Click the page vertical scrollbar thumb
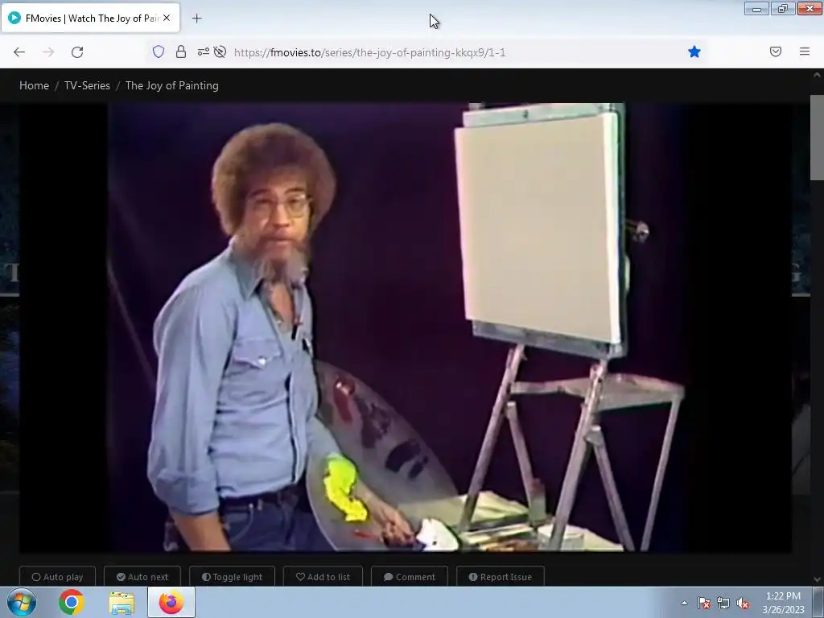The image size is (824, 618). (x=817, y=138)
